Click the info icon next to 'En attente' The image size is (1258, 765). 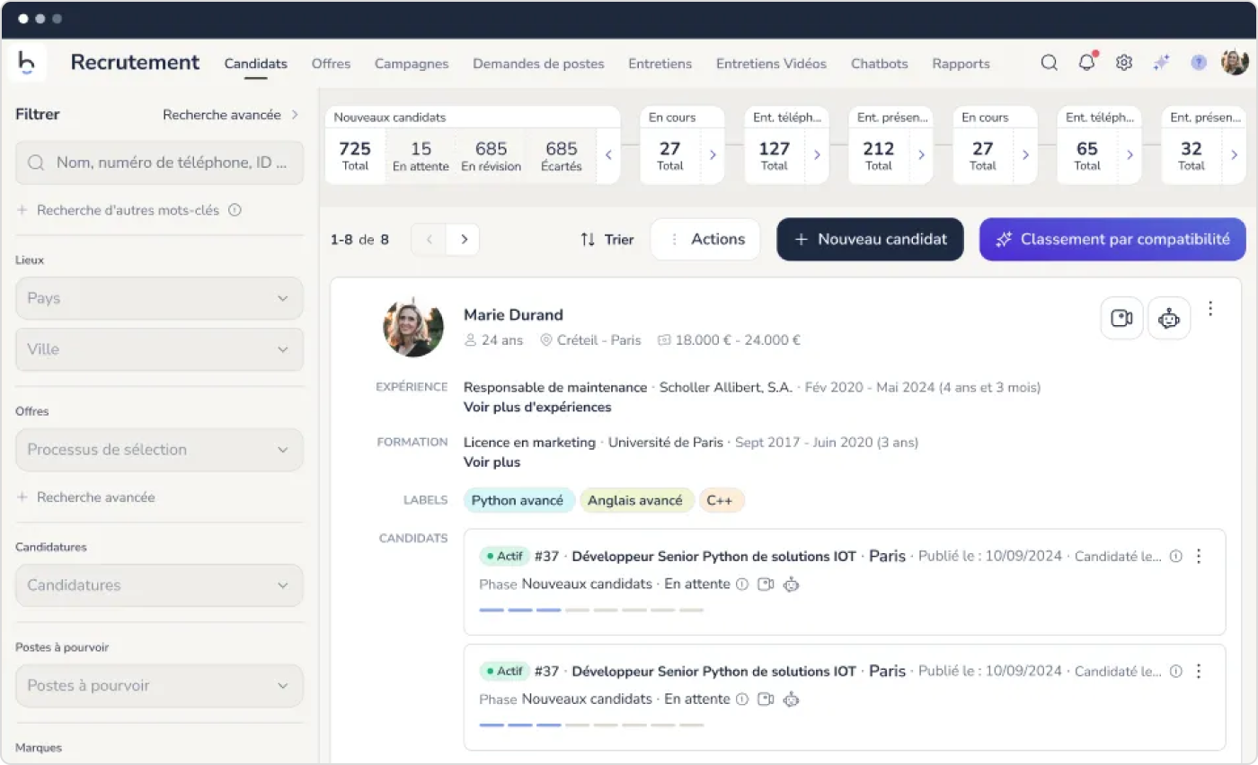coord(741,584)
